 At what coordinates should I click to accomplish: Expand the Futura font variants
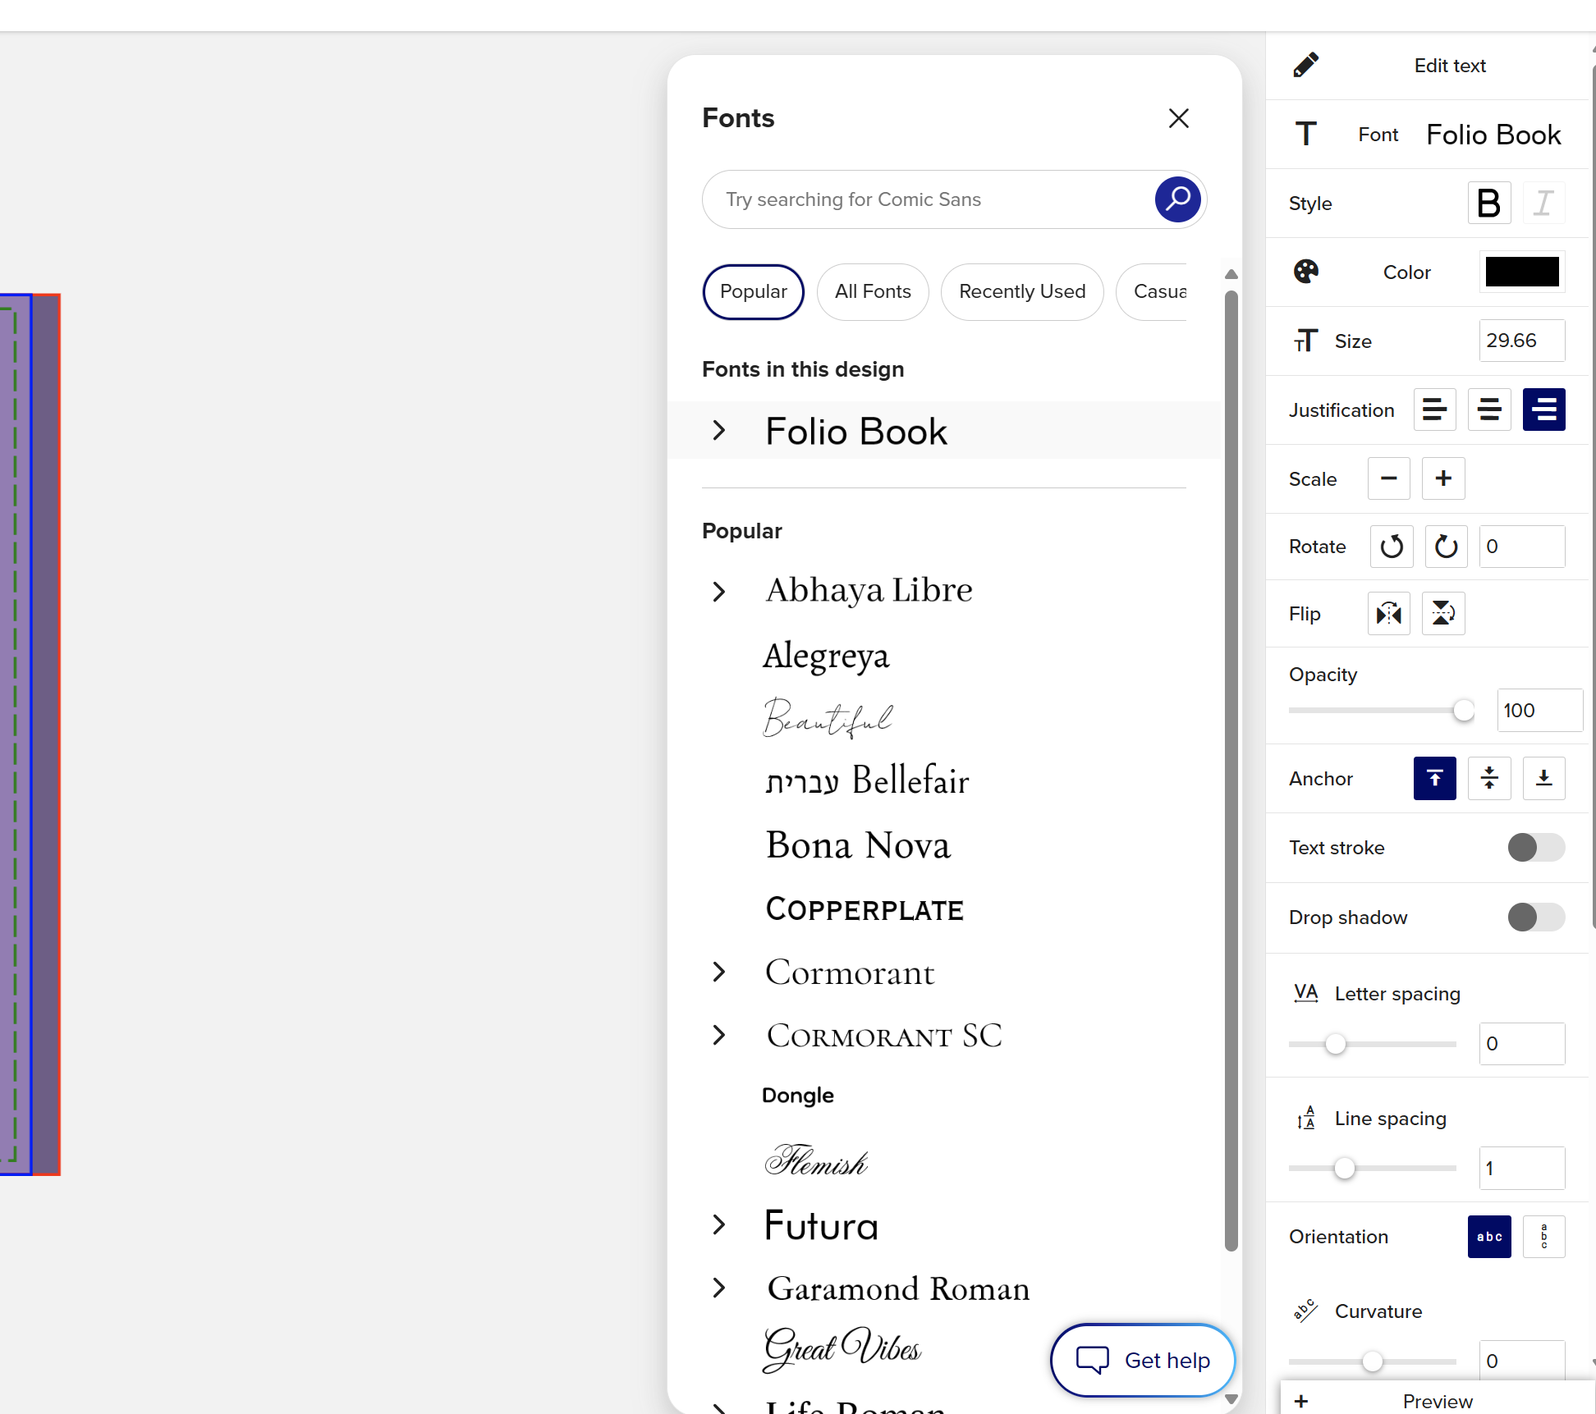click(719, 1225)
